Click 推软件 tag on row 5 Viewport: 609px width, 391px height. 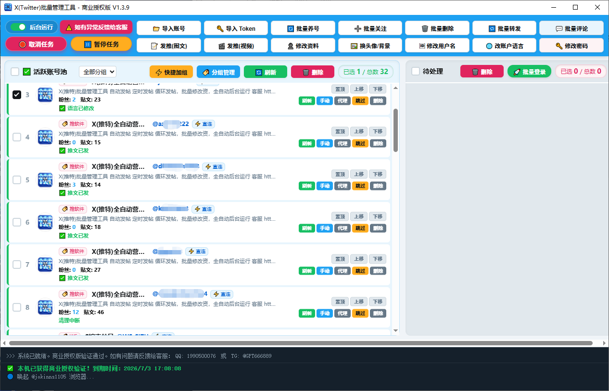[x=73, y=166]
